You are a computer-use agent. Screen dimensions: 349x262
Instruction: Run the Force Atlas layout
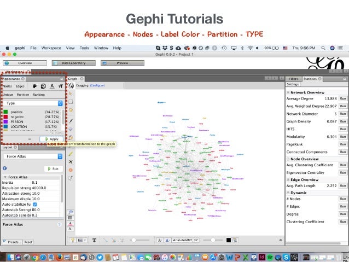point(54,168)
